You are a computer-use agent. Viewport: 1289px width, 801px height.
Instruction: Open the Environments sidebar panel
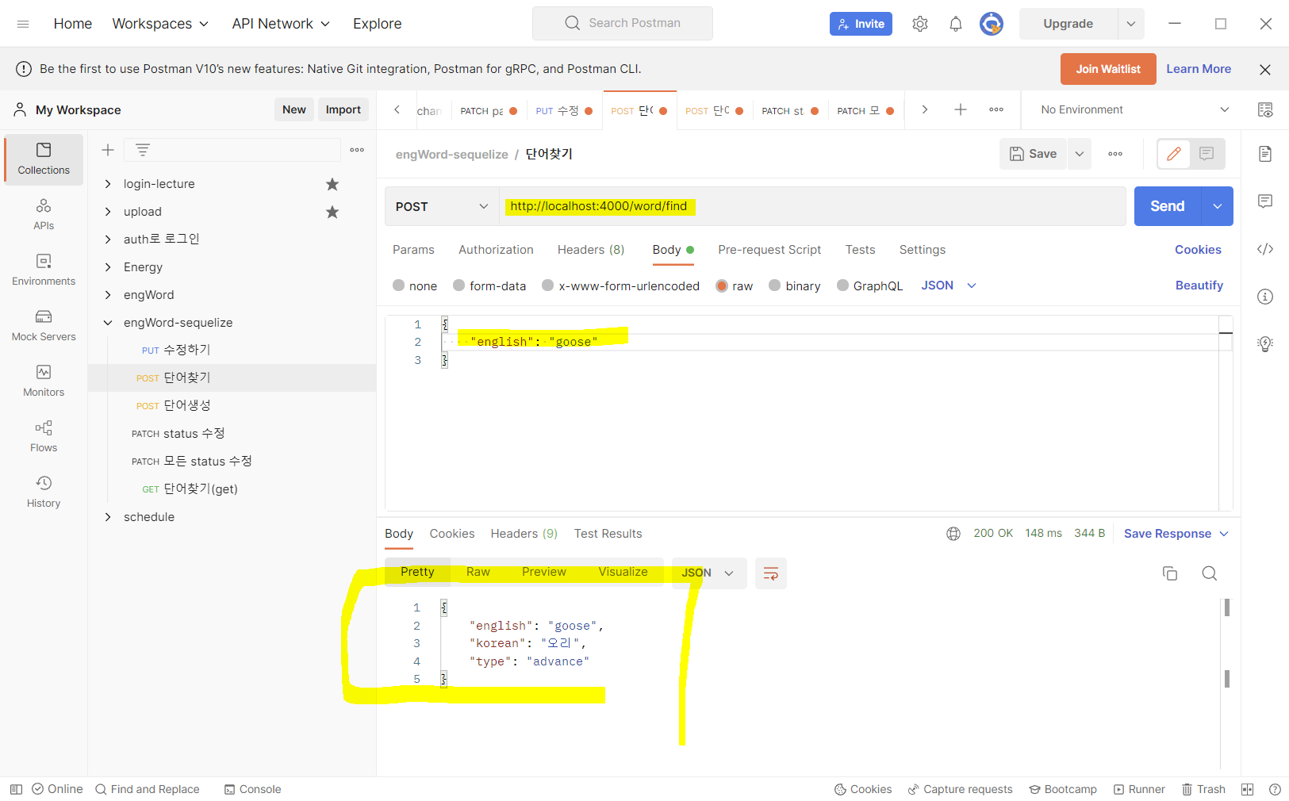pyautogui.click(x=44, y=270)
